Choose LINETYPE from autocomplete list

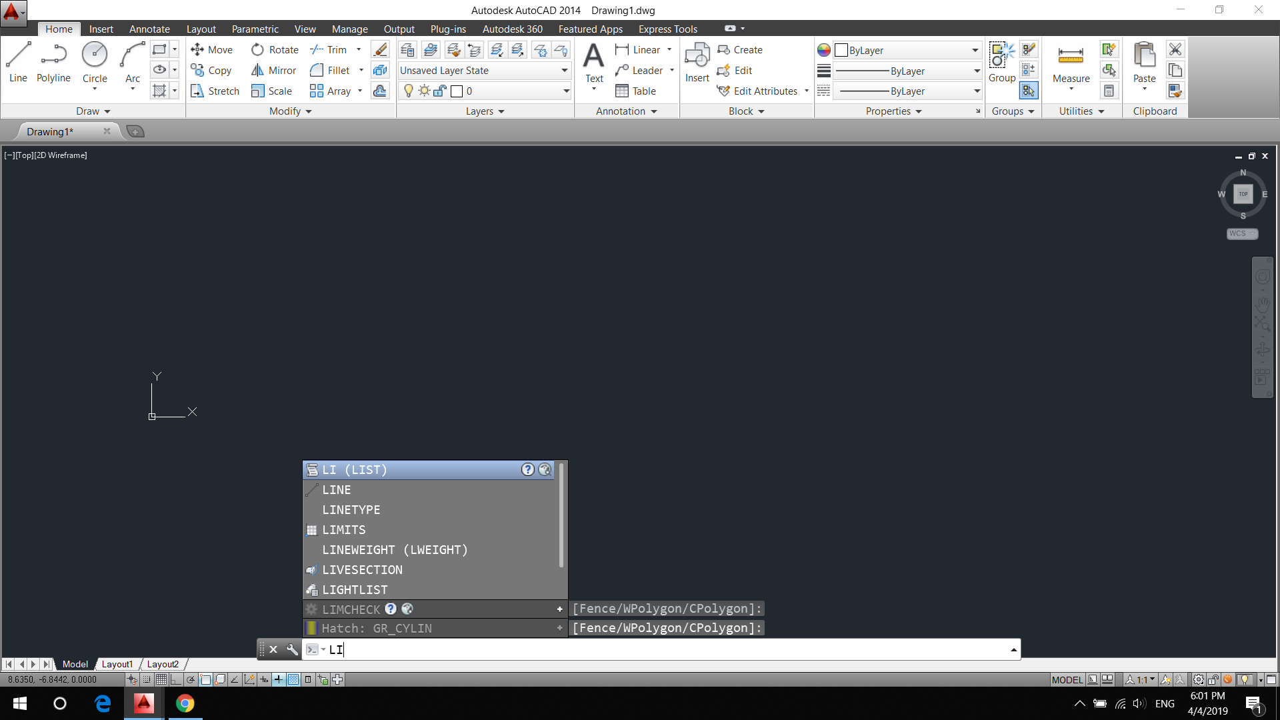(351, 510)
